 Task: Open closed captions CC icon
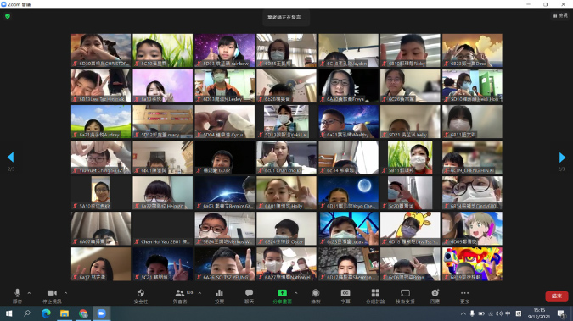point(345,296)
